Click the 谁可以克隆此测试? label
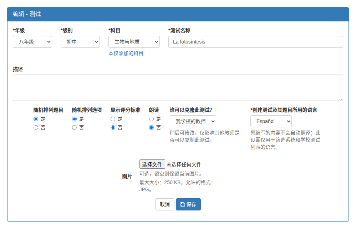The image size is (356, 229). [191, 110]
